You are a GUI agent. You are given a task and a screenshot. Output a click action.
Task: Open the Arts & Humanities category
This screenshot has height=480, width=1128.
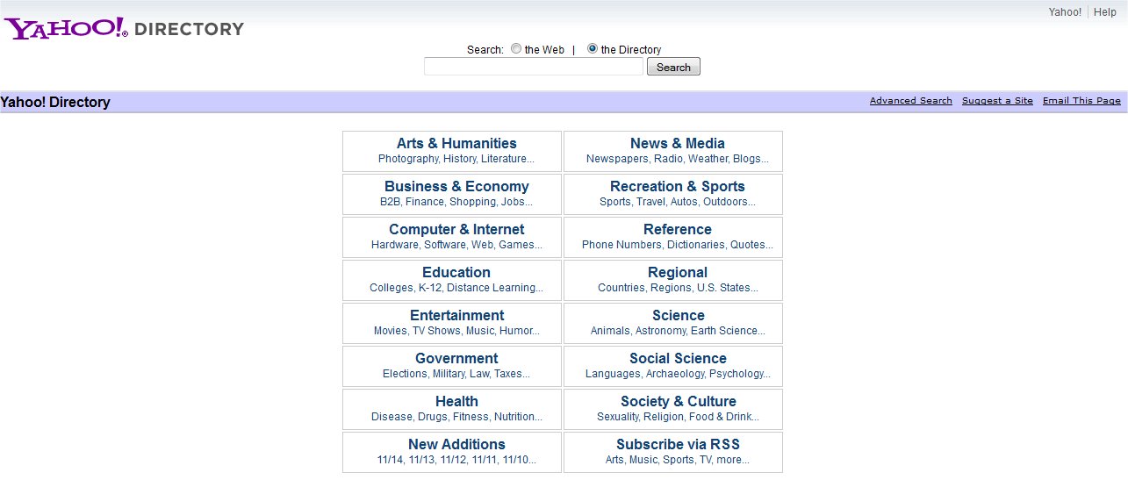(456, 144)
